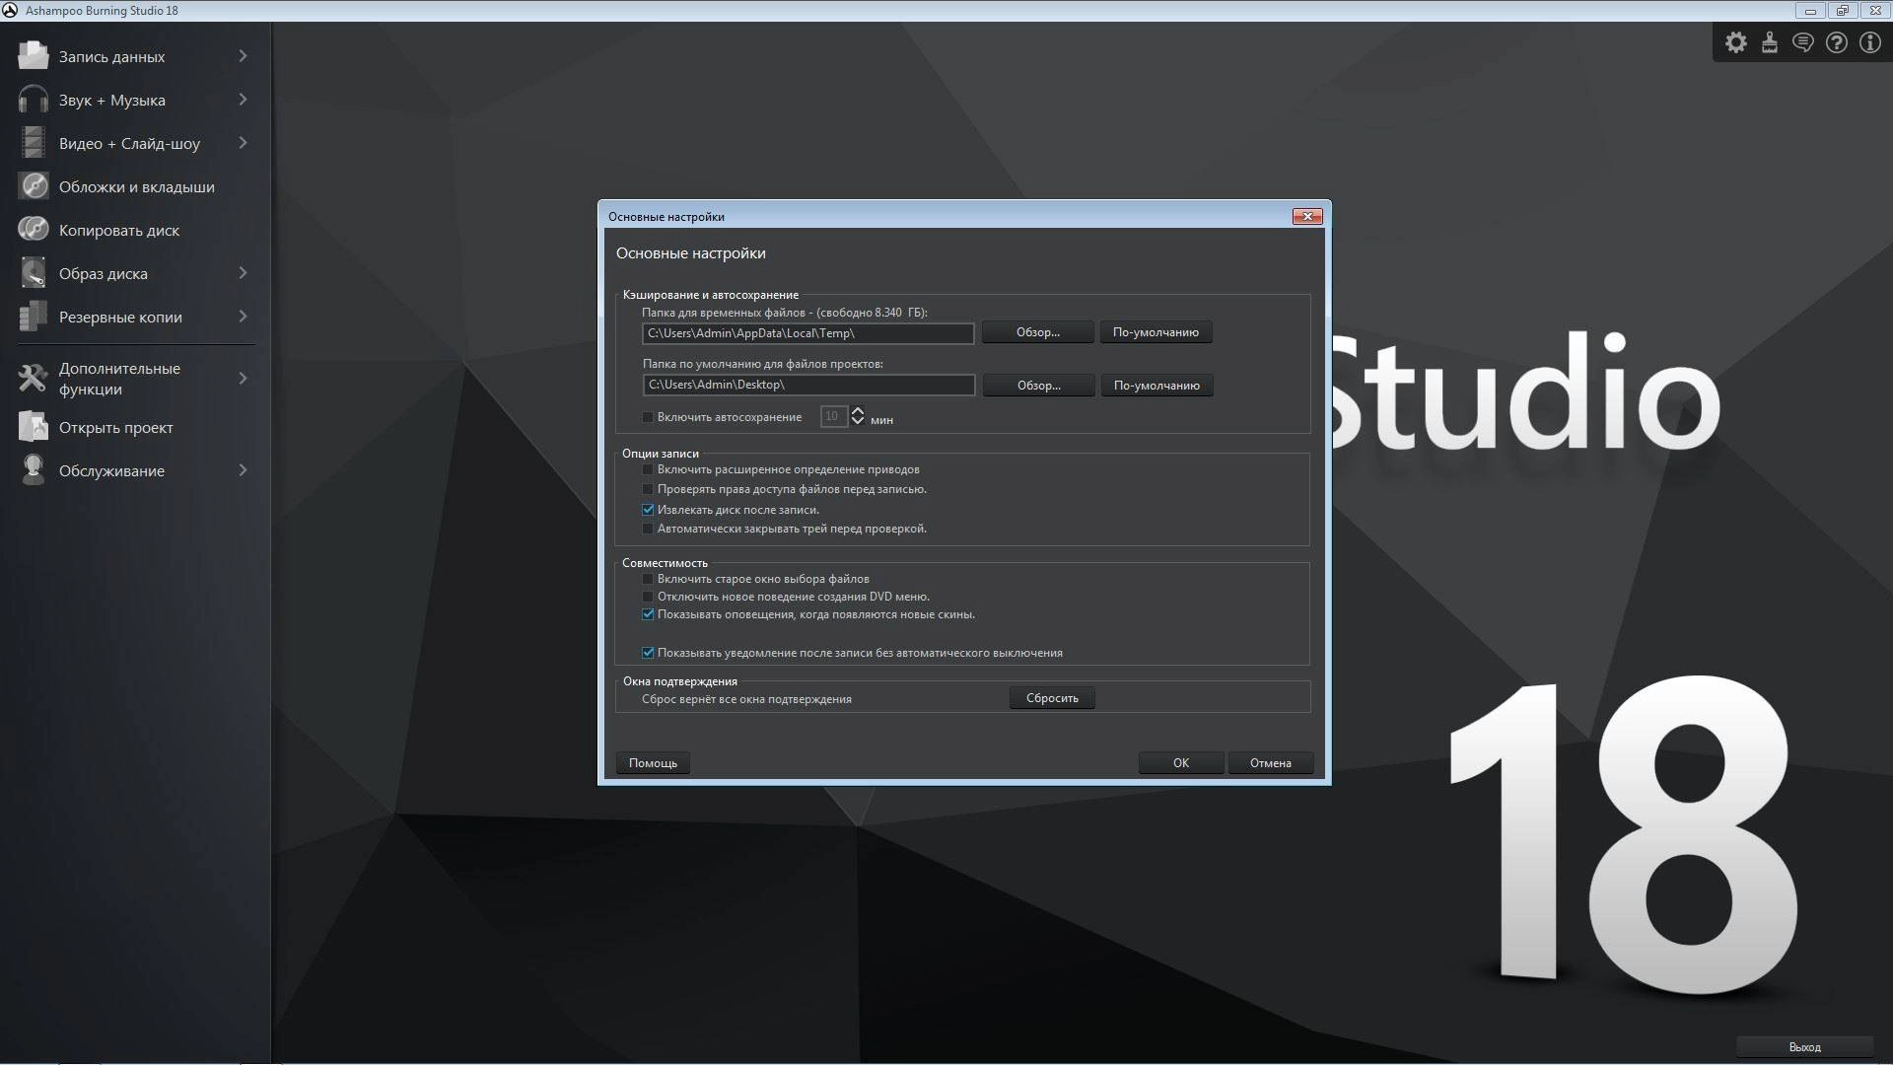Click the Copy Disc icon in sidebar
The height and width of the screenshot is (1065, 1893).
tap(33, 229)
